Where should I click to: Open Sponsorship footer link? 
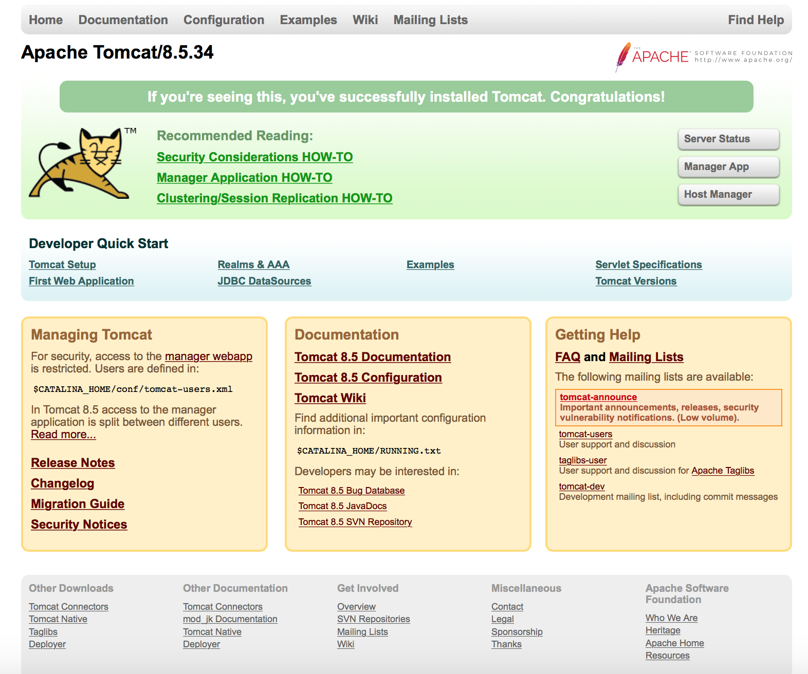(517, 632)
